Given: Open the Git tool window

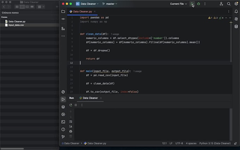Looking at the screenshot, I should (x=63, y=137).
